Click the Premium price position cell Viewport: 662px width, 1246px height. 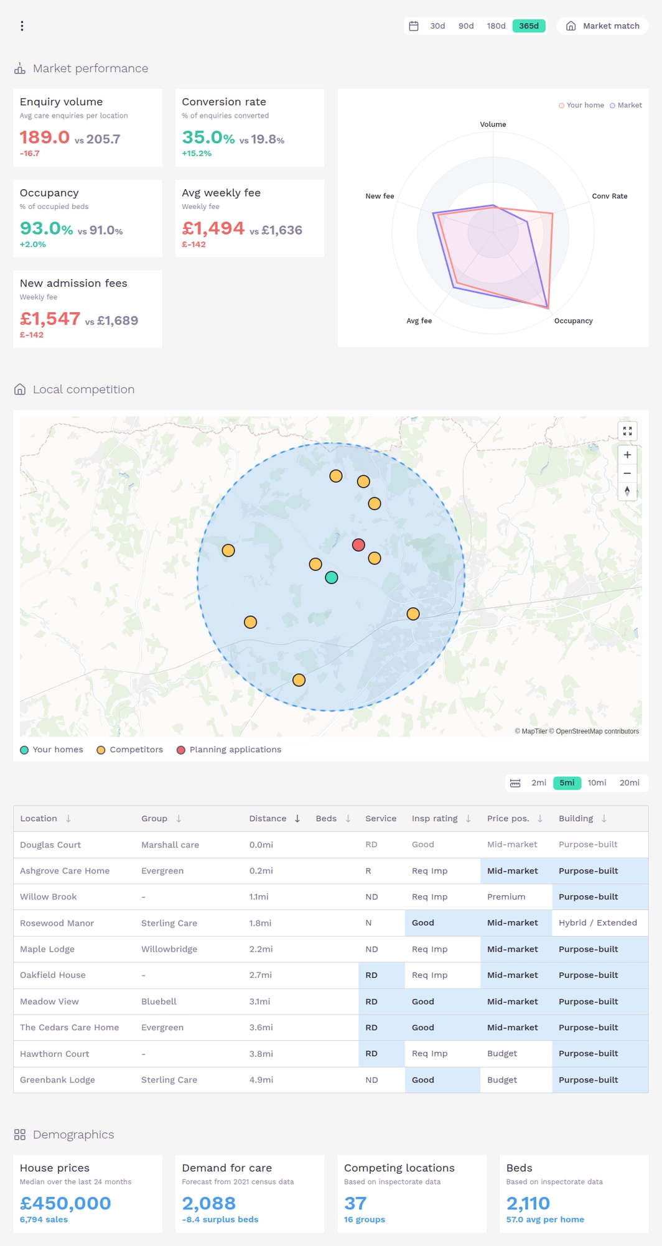pyautogui.click(x=516, y=897)
